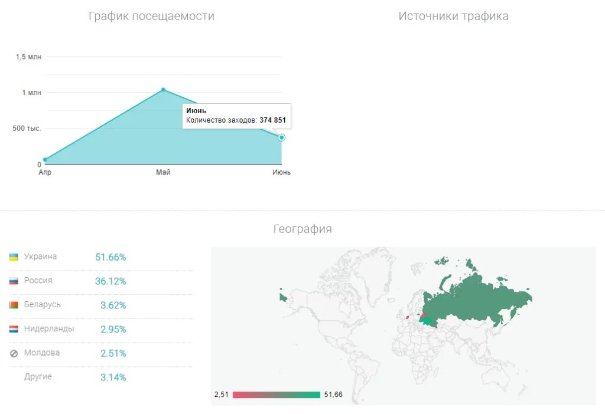This screenshot has height=414, width=605.
Task: Select the May peak data point
Action: [x=163, y=90]
